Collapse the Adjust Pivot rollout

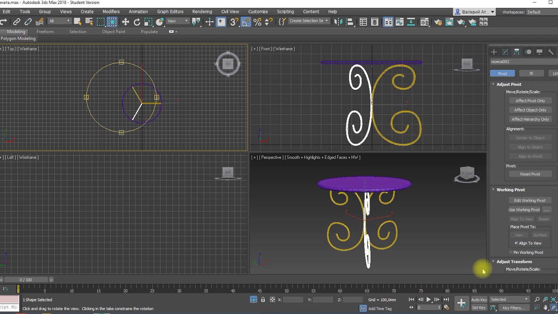click(509, 84)
